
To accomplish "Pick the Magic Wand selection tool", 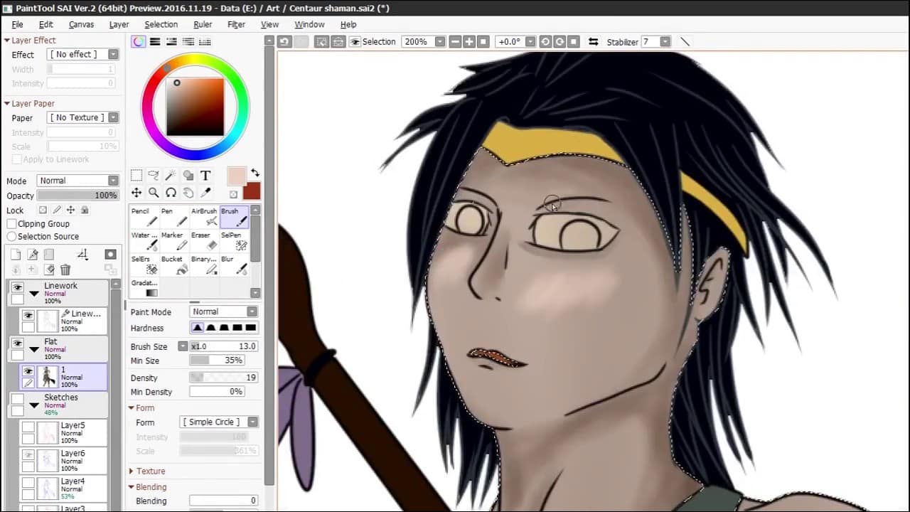I will pyautogui.click(x=171, y=175).
